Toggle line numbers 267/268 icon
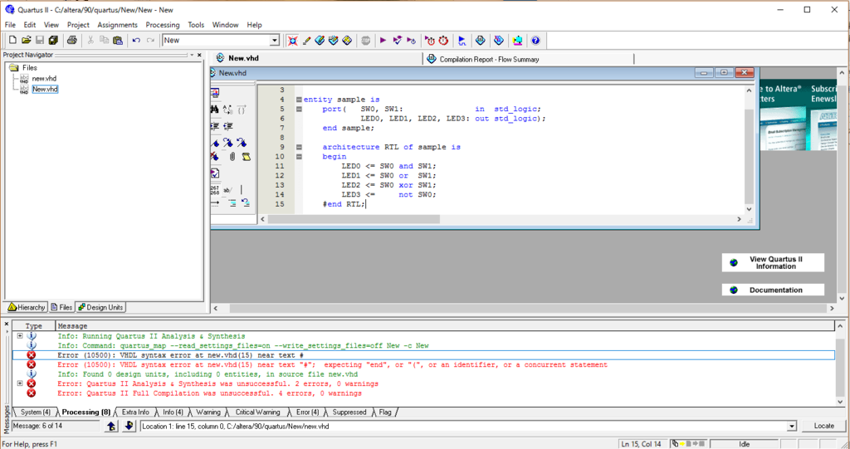Screen dimensions: 850x449 pyautogui.click(x=215, y=190)
